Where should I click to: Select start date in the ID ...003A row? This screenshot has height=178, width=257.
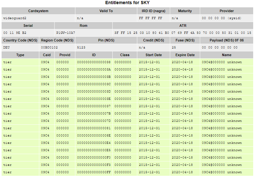point(149,70)
